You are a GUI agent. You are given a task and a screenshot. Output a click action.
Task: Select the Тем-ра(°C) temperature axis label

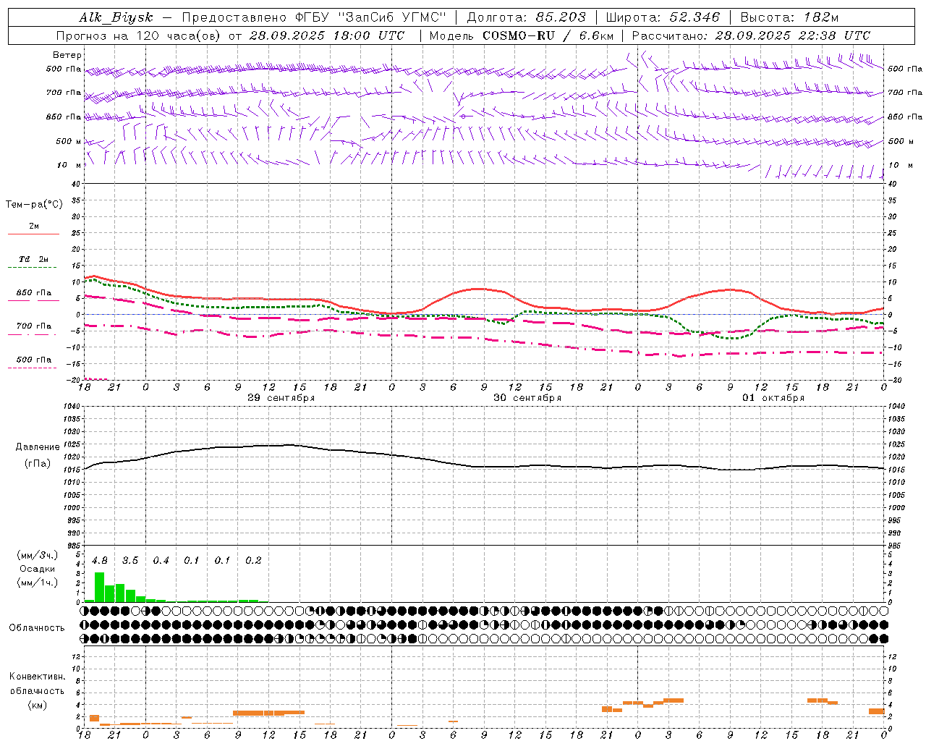pyautogui.click(x=34, y=205)
